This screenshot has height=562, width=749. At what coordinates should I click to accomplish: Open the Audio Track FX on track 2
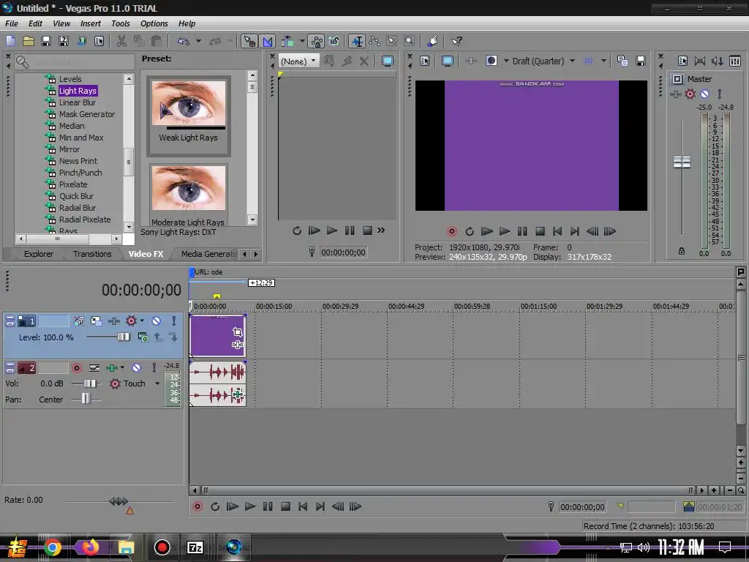[112, 367]
